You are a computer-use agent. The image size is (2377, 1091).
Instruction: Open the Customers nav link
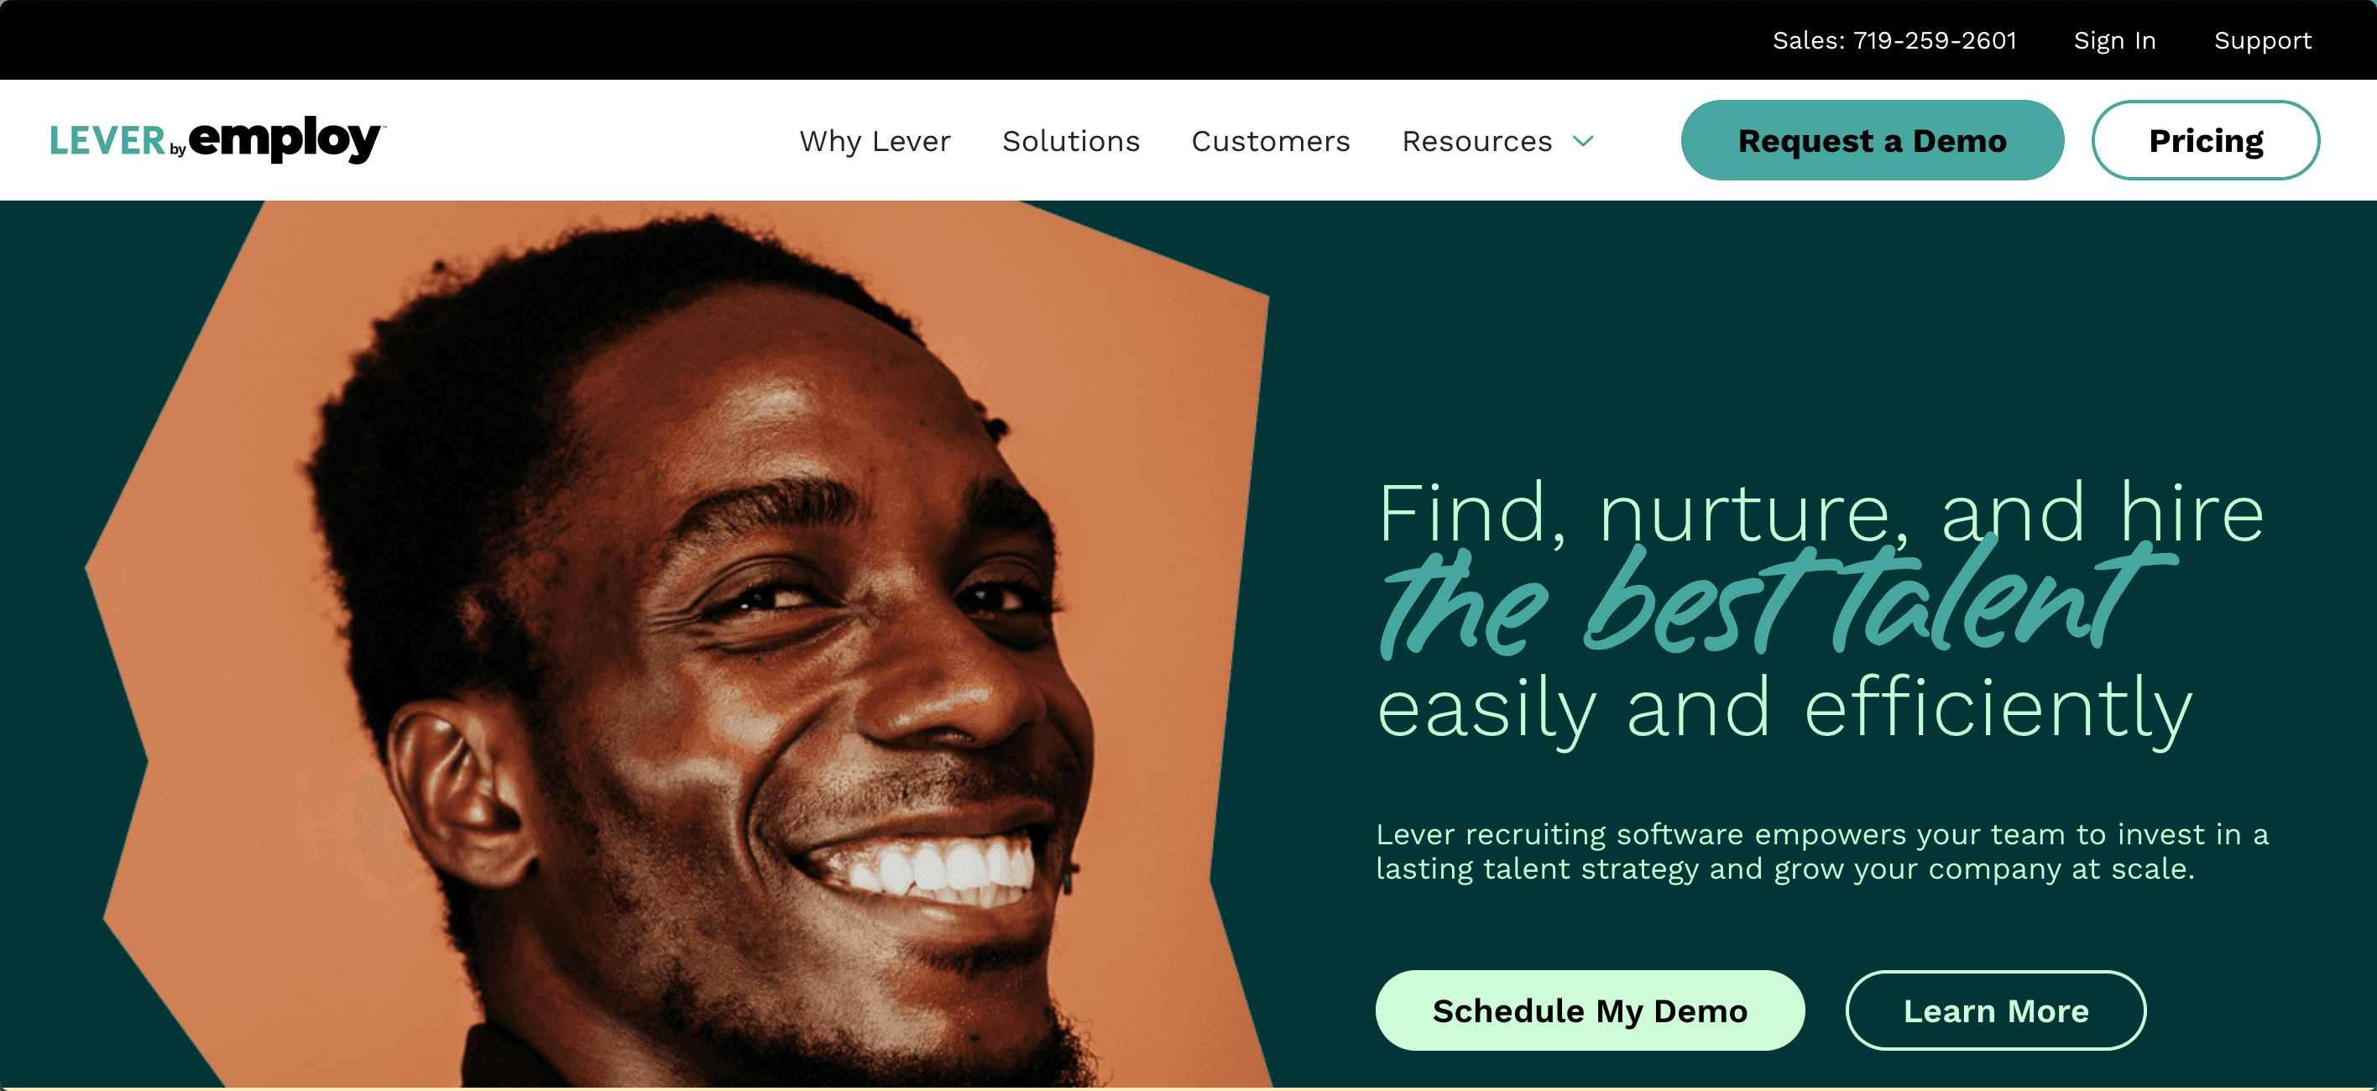pos(1271,141)
